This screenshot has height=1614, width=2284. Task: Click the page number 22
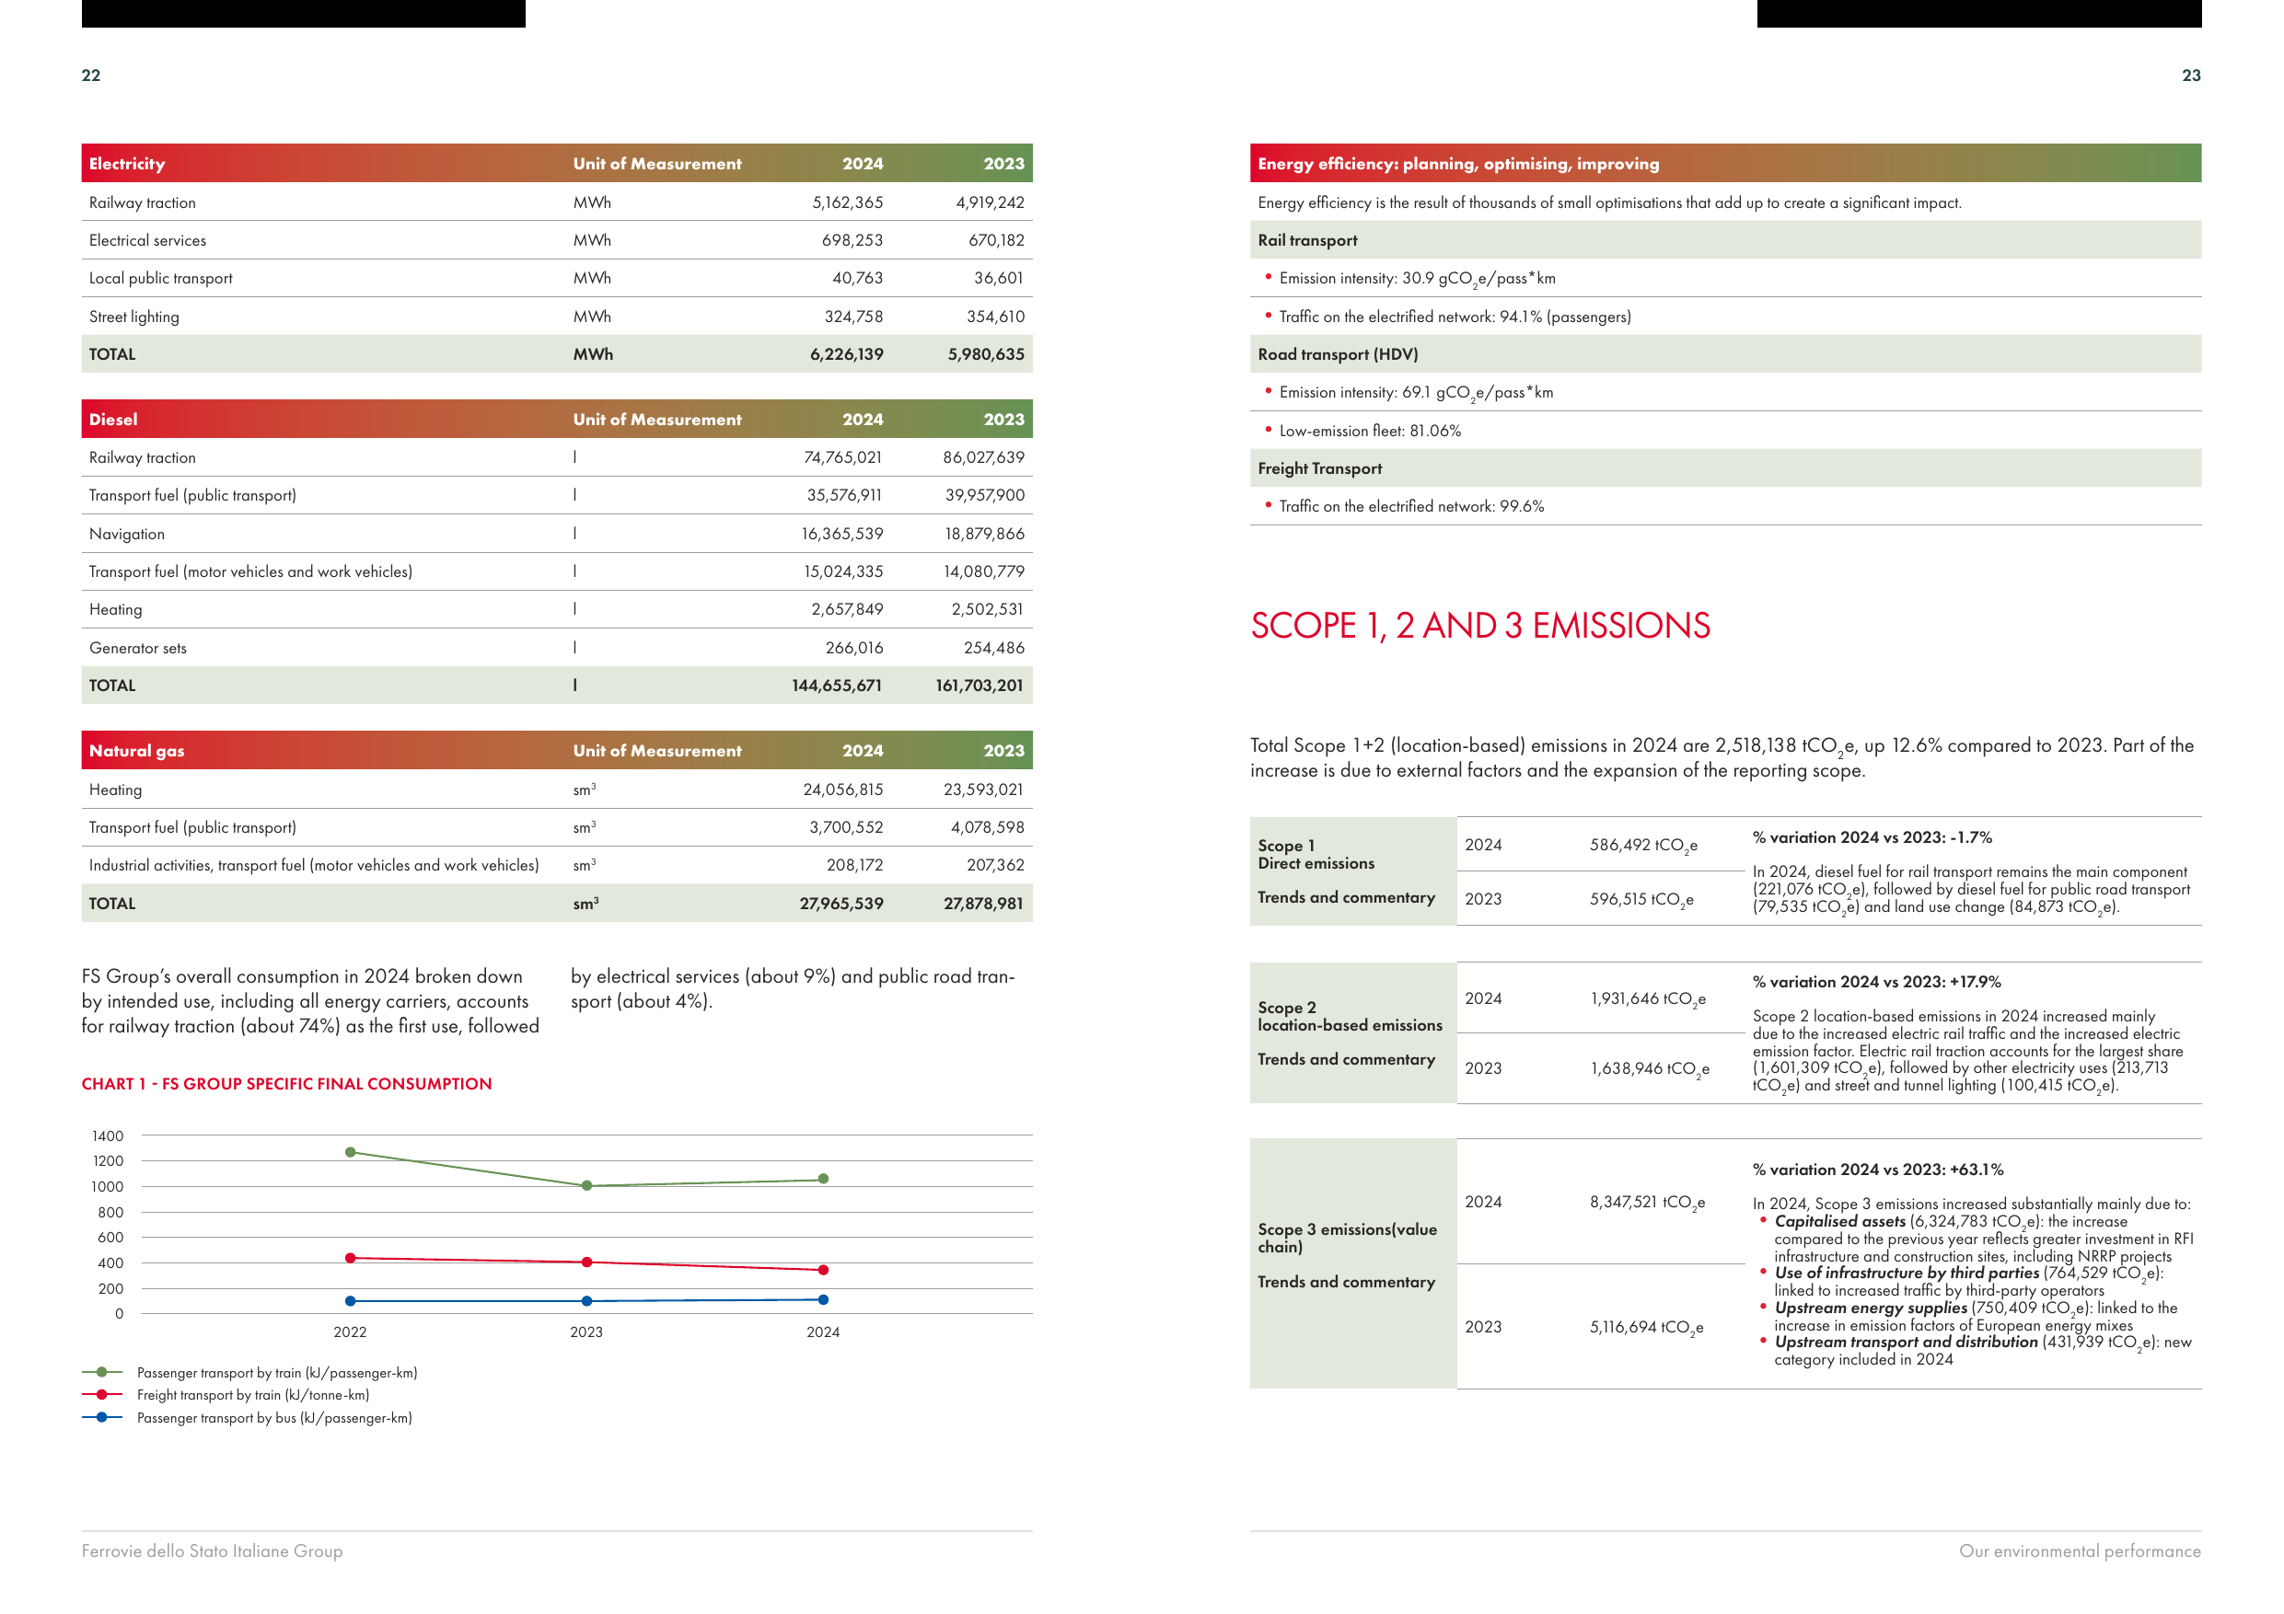pos(90,75)
